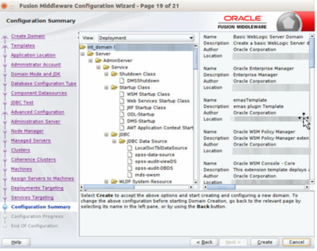Click the WSM Startup Class document icon
The height and width of the screenshot is (251, 317).
122,94
